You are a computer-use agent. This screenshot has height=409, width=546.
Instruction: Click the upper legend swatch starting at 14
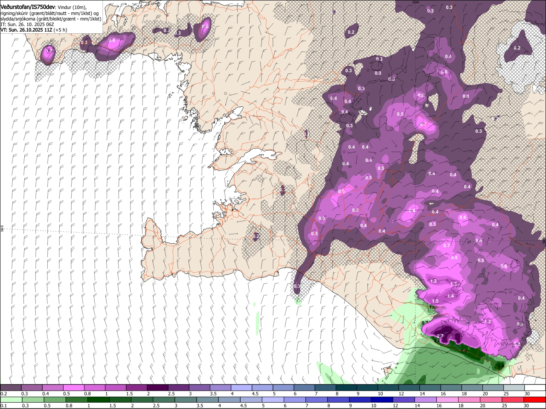[429, 387]
